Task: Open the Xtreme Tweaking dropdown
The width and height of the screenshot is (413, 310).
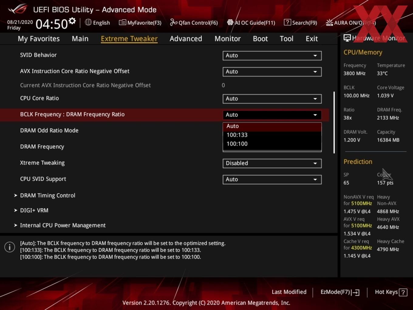Action: [272, 163]
